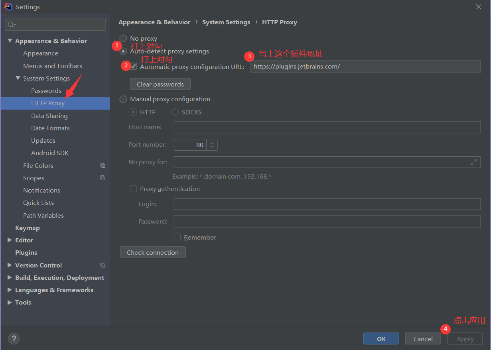
Task: Enable Proxy authentication checkbox
Action: pyautogui.click(x=133, y=189)
